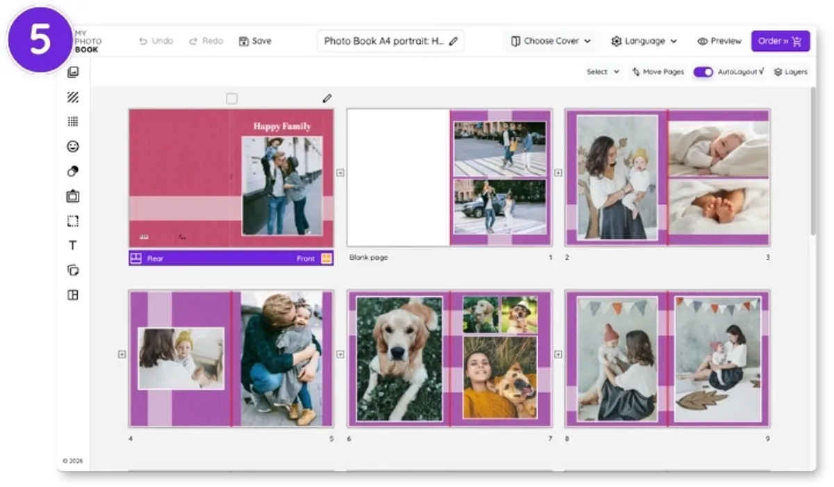Open the Select dropdown

point(603,72)
